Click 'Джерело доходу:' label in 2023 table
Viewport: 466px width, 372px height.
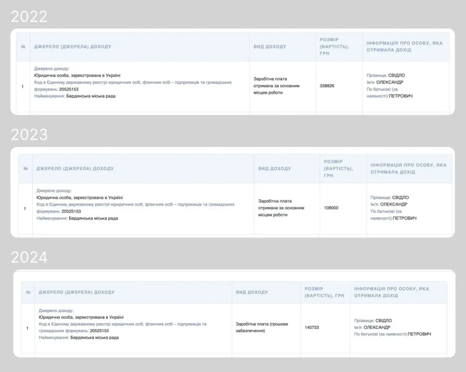(x=54, y=191)
